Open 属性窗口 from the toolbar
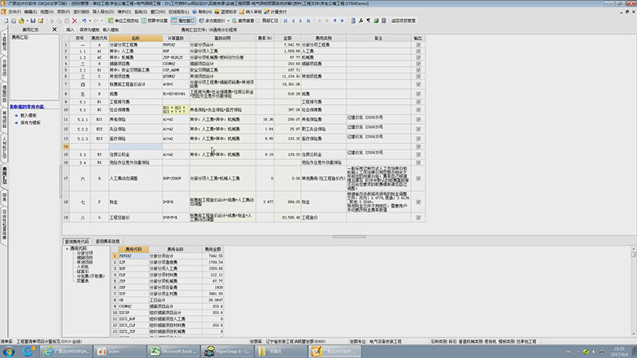 point(182,21)
